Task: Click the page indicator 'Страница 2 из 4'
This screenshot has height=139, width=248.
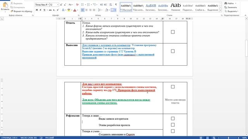Action: click(x=9, y=138)
